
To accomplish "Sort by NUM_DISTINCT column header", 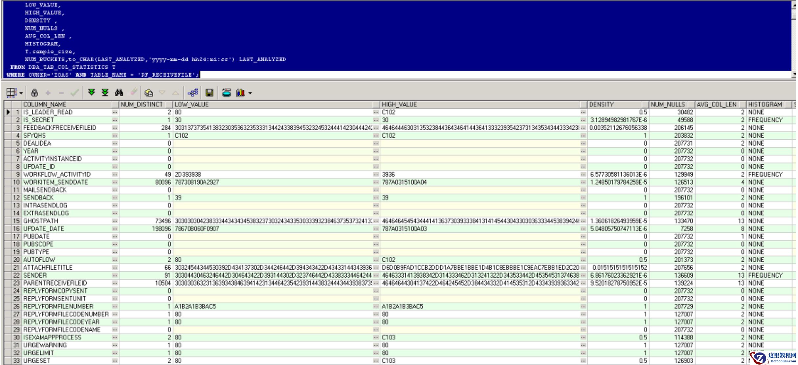I will pos(142,104).
